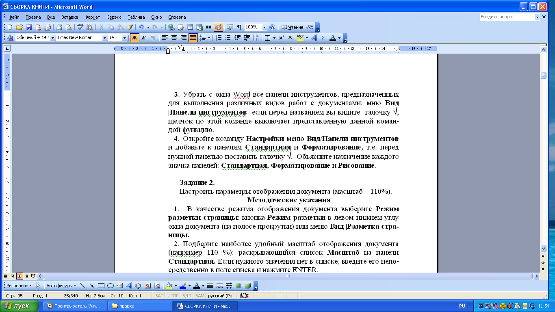Select the Oval drawing tool
The height and width of the screenshot is (312, 555).
(x=110, y=286)
